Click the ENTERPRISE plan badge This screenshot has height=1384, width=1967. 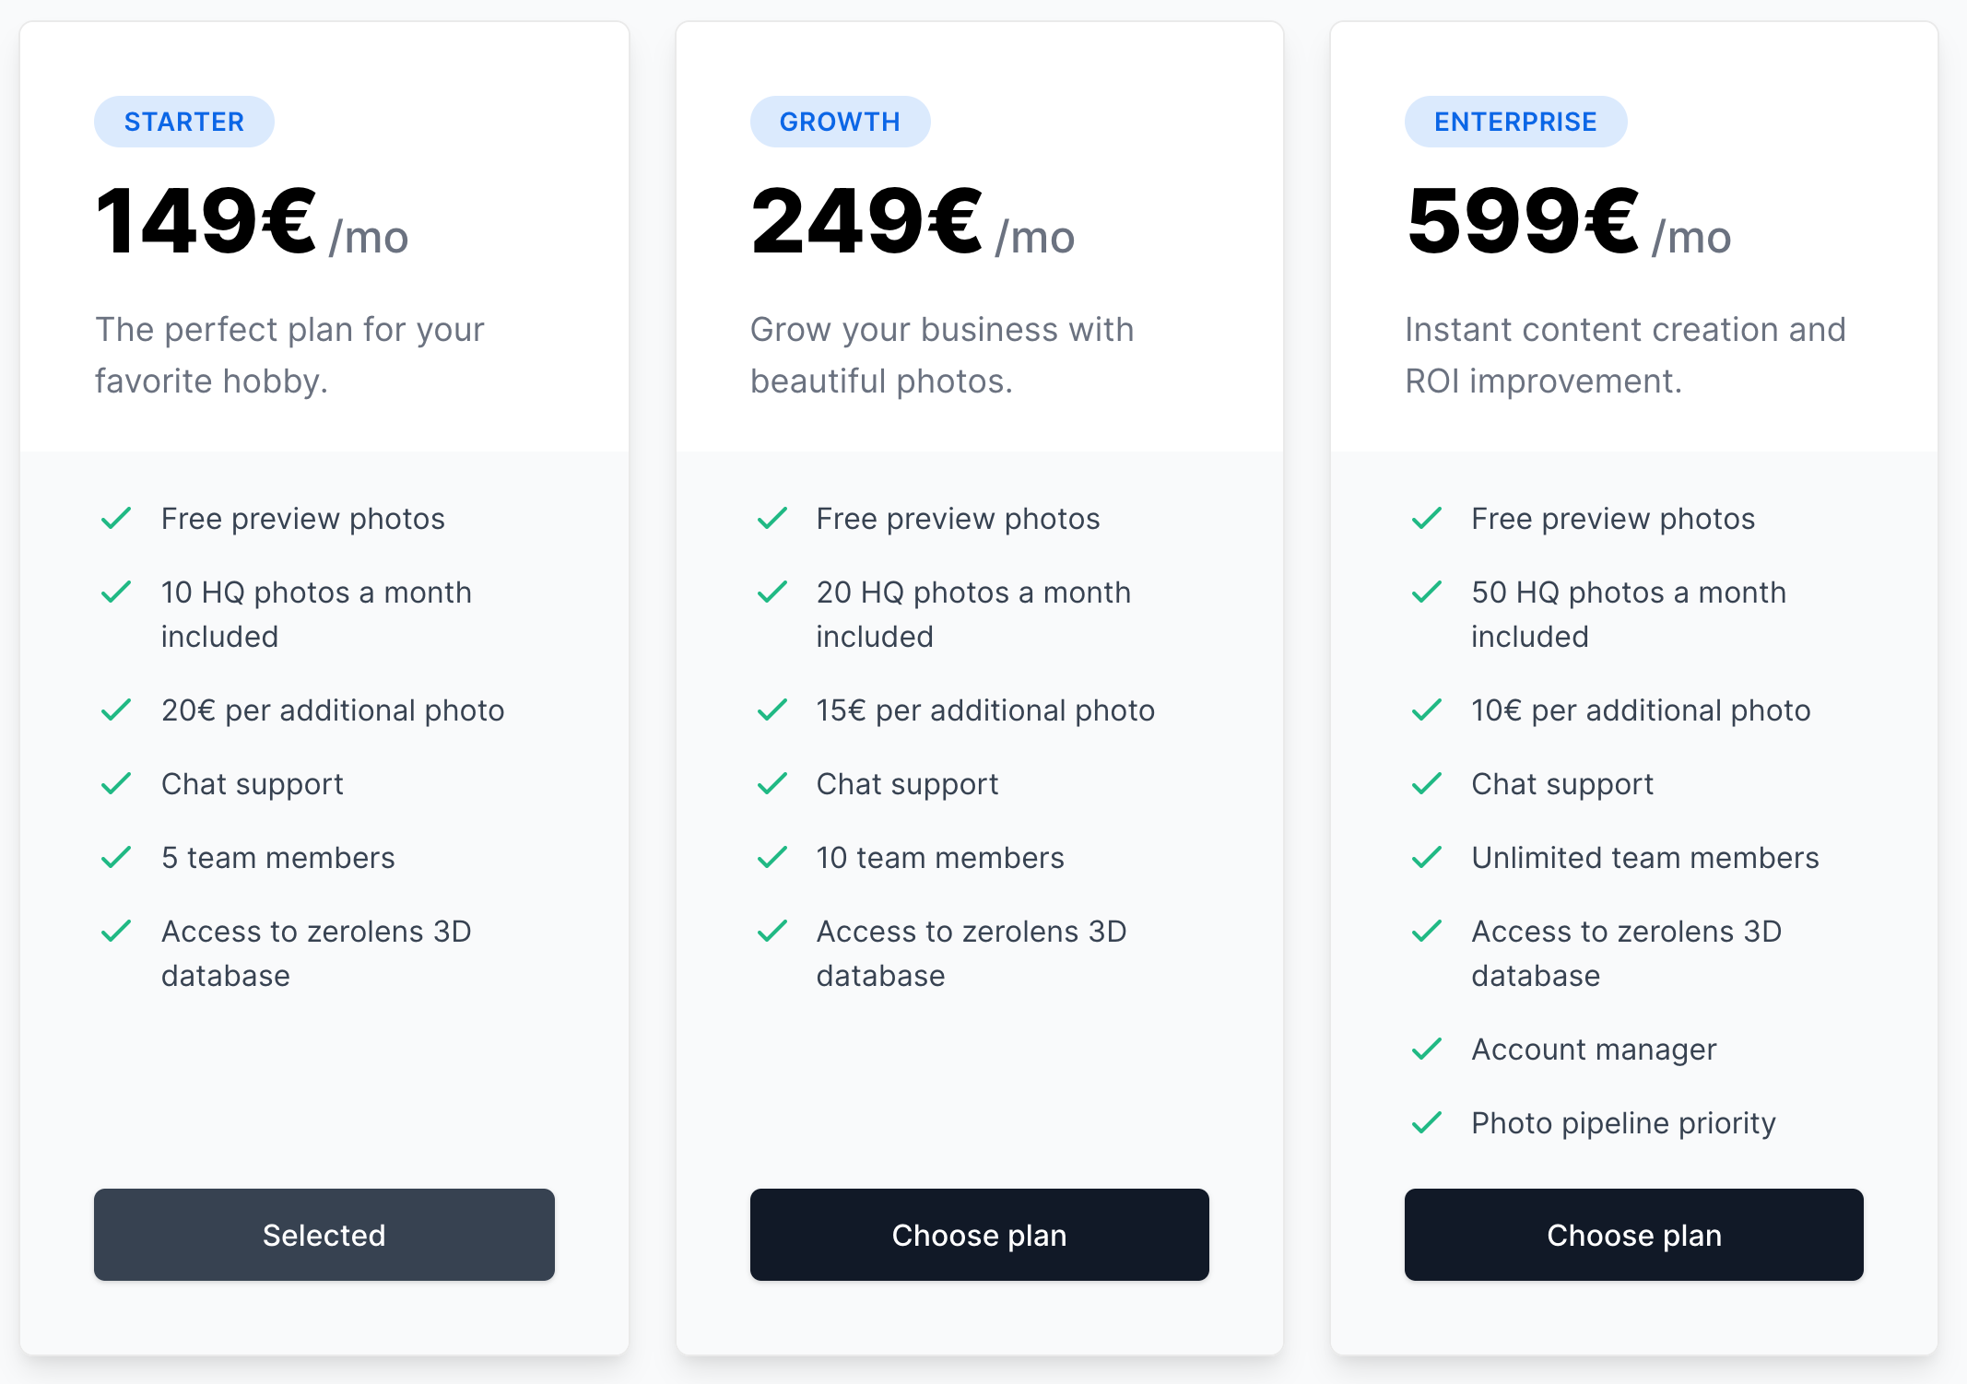pyautogui.click(x=1515, y=122)
